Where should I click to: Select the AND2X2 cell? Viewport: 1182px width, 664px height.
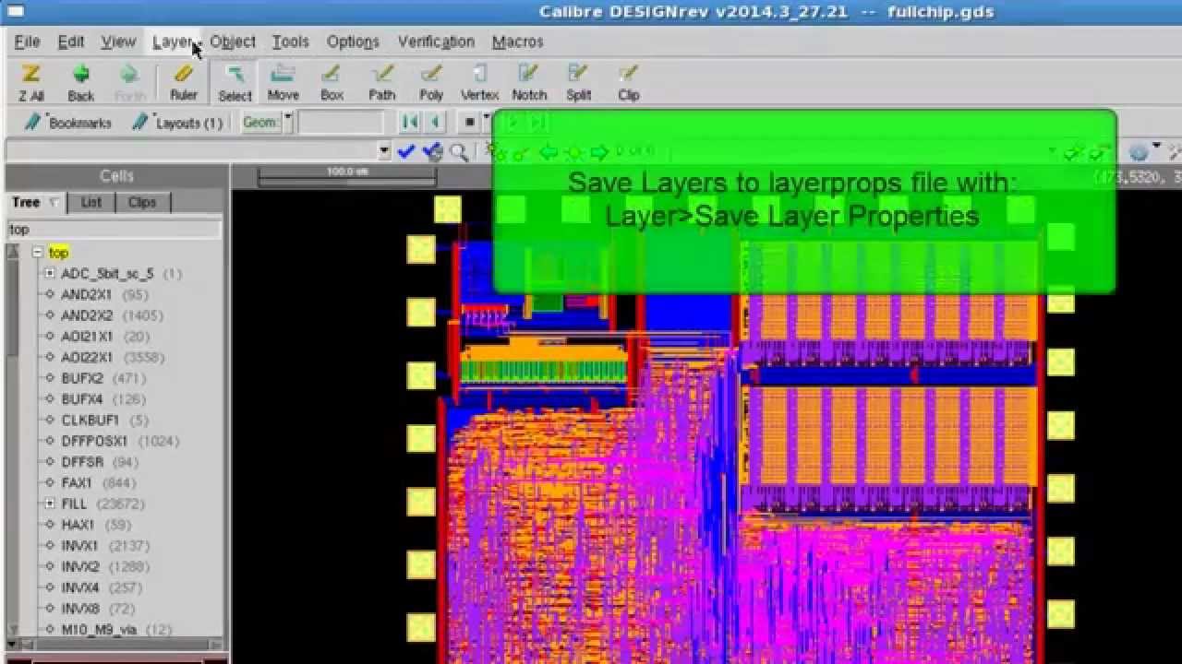pyautogui.click(x=87, y=315)
